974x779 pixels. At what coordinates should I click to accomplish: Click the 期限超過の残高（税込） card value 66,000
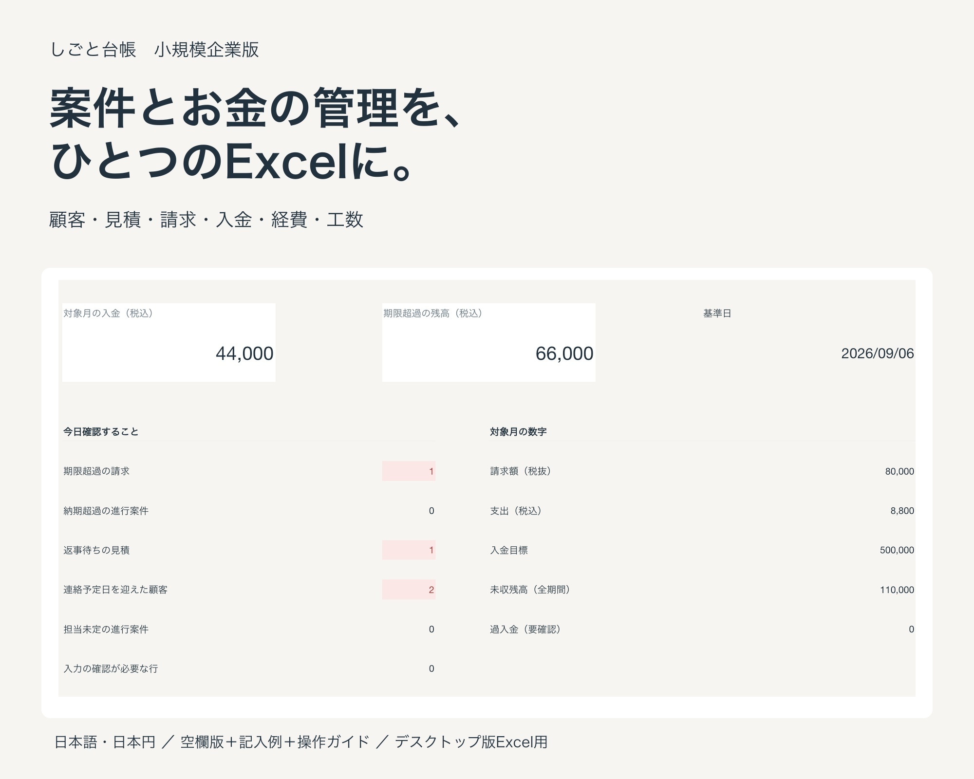click(564, 353)
